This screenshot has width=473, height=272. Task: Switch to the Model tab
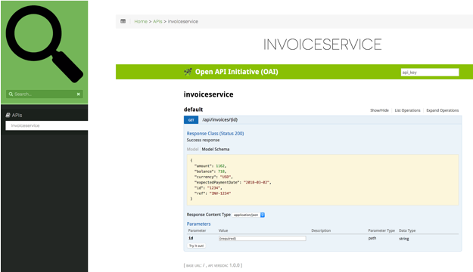(x=192, y=149)
